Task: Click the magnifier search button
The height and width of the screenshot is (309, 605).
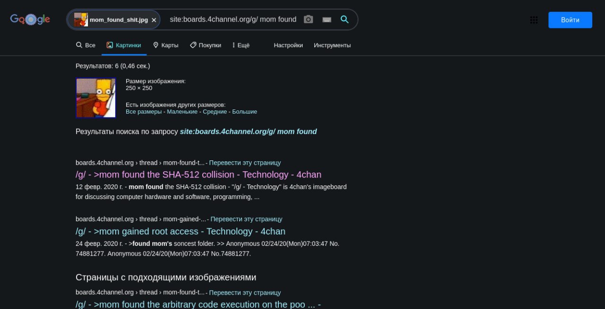Action: pyautogui.click(x=345, y=19)
